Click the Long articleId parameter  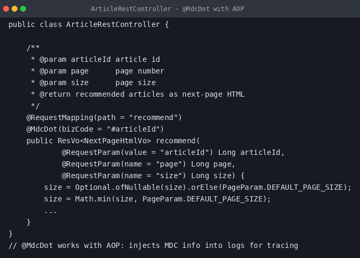click(249, 153)
